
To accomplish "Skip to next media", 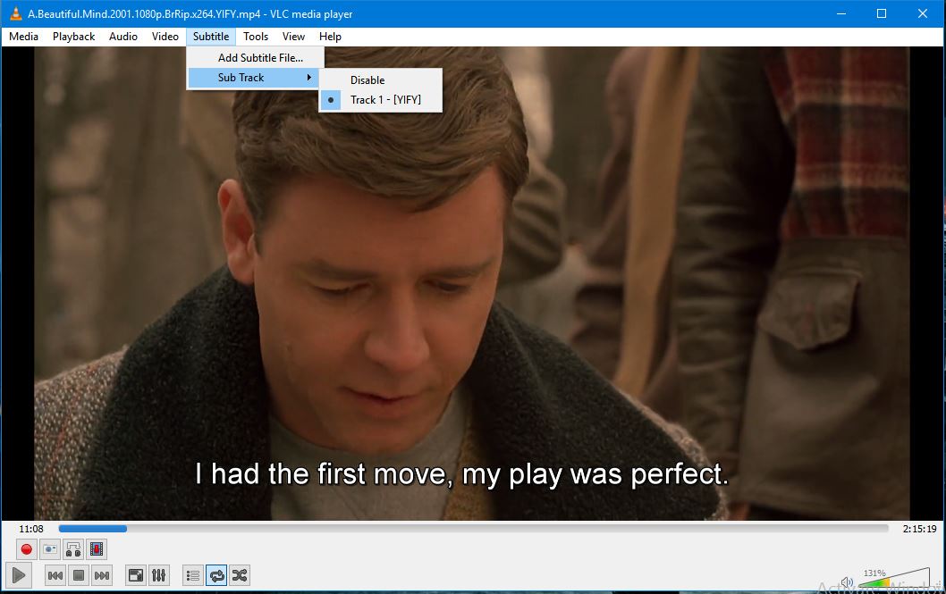I will (x=101, y=575).
